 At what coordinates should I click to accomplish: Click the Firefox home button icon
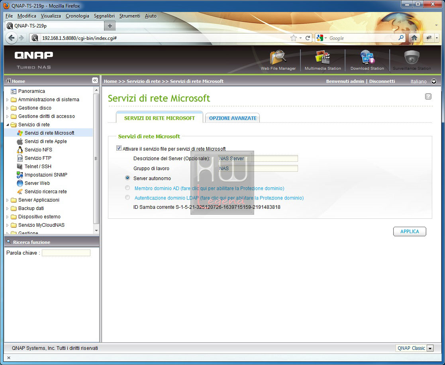click(414, 38)
